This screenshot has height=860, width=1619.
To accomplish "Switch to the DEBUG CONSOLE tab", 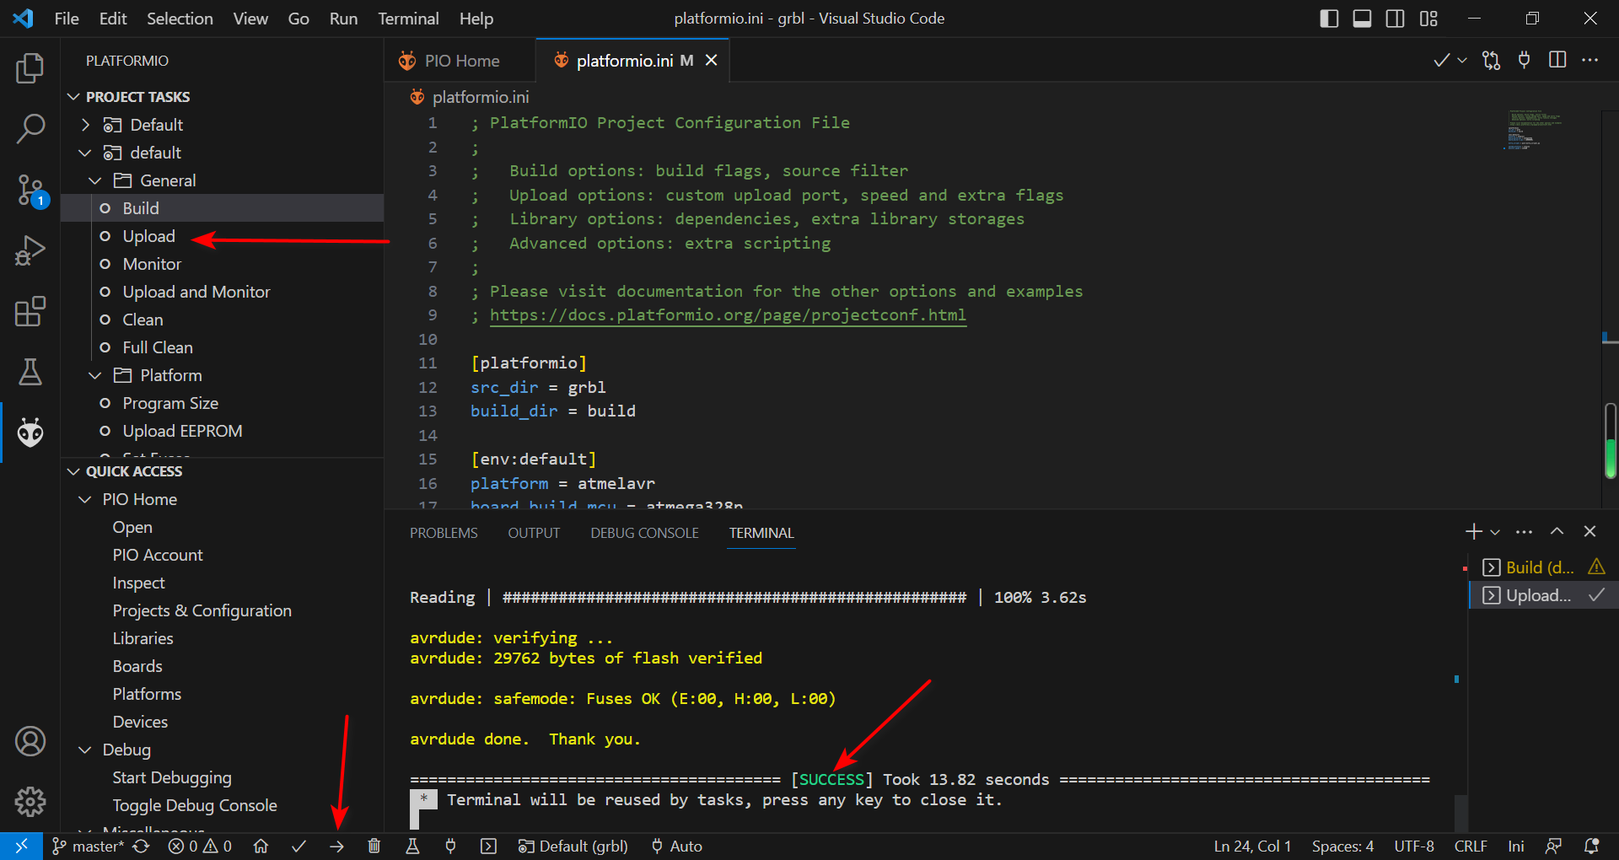I will 644,533.
